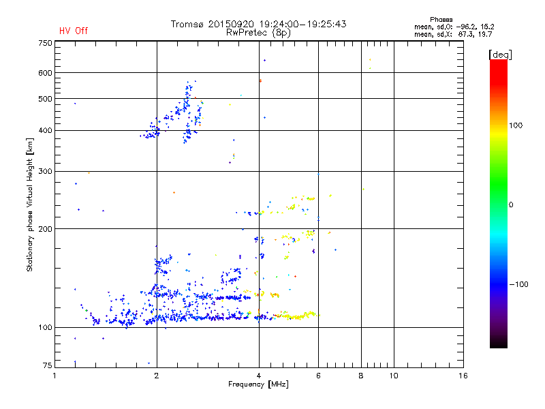Click the 'RwPretec (8p)' subtitle
545x409 pixels.
(258, 33)
